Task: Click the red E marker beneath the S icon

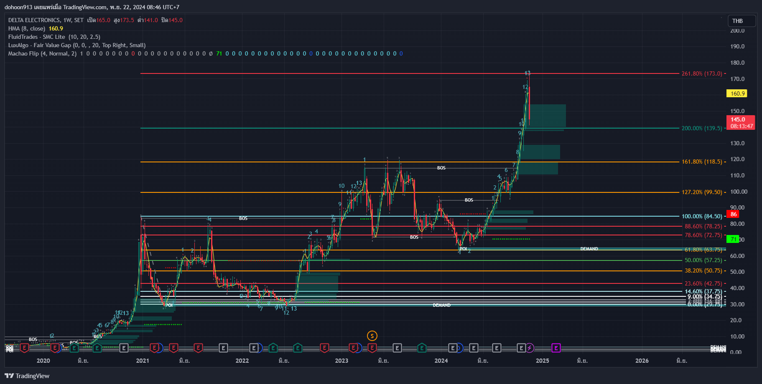Action: 372,348
